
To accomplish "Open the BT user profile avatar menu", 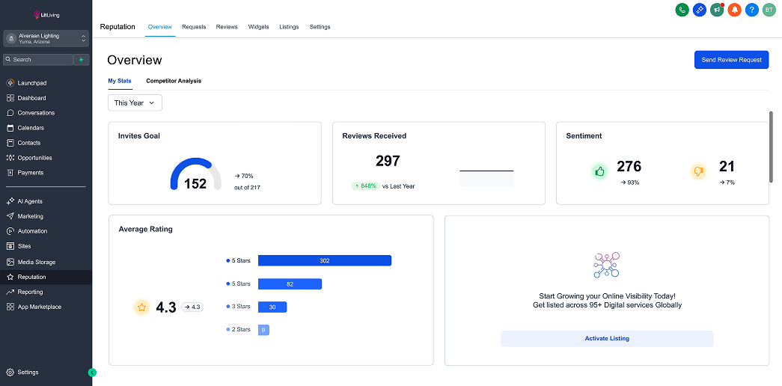I will pos(769,10).
